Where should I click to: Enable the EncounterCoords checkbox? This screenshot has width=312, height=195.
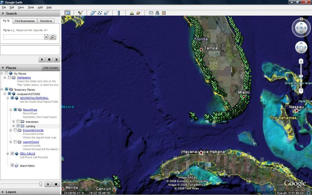[x=15, y=130]
